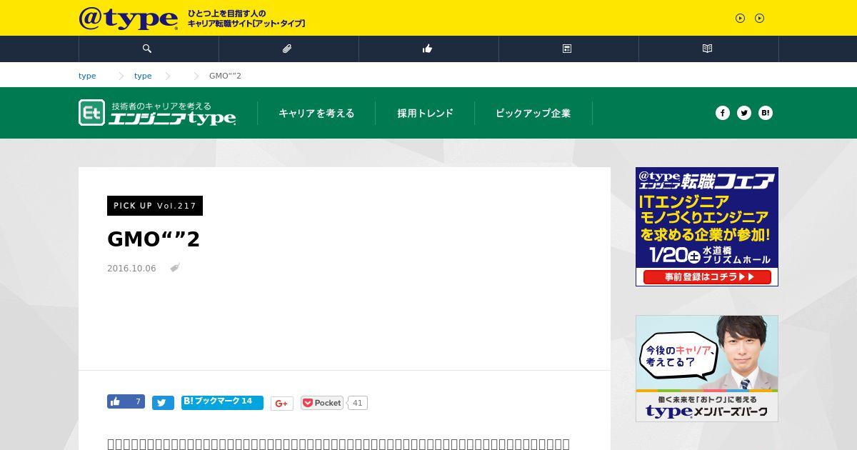Open Twitter icon in green header
The width and height of the screenshot is (857, 450).
[x=744, y=113]
